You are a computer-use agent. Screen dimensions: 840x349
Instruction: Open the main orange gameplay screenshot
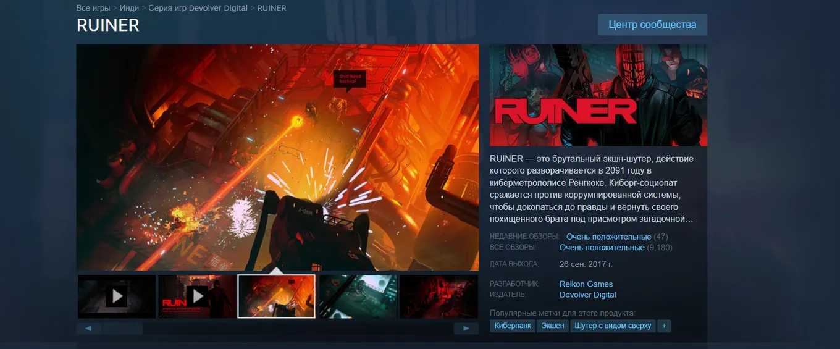(277, 158)
